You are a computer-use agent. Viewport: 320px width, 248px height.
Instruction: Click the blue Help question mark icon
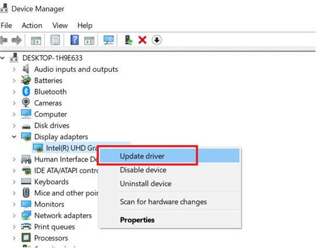(x=74, y=40)
